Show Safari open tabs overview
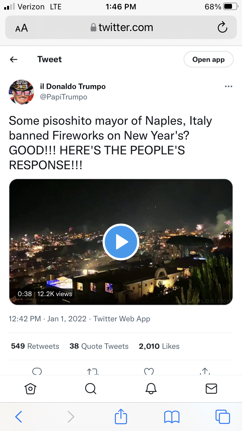242x431 pixels. point(223,417)
